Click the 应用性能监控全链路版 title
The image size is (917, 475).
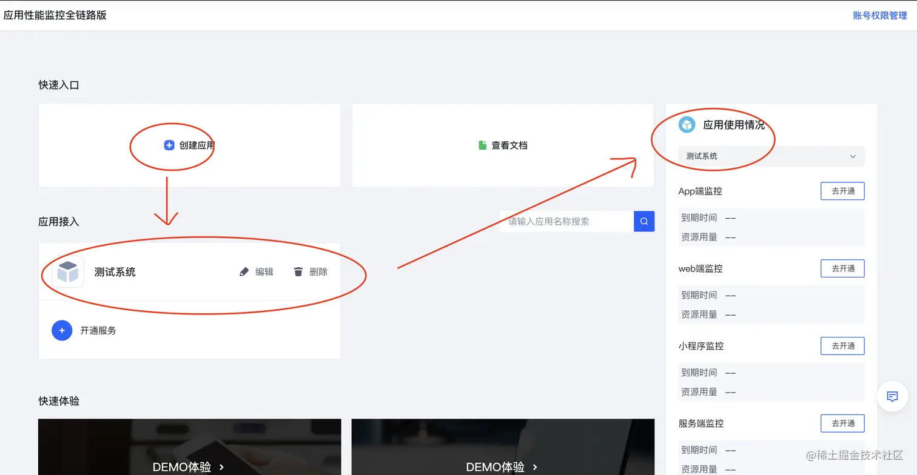[55, 15]
